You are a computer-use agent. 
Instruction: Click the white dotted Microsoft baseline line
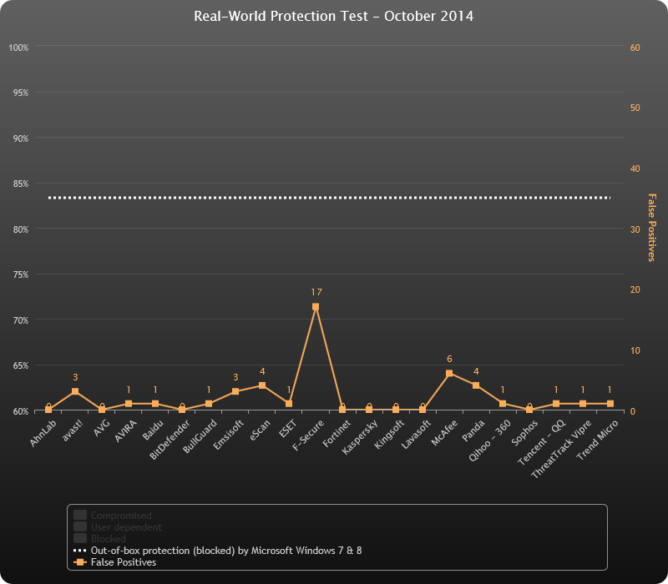click(329, 198)
